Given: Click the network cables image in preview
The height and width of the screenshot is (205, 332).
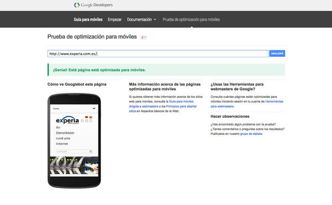Looking at the screenshot, I should [x=74, y=165].
